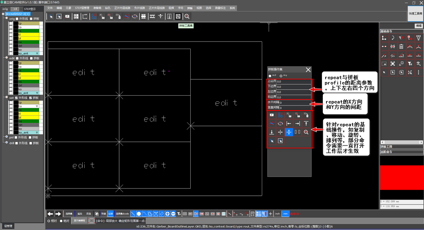Screen dimensions: 424x230
Task: Open the 测量标注 menu
Action: pyautogui.click(x=220, y=8)
